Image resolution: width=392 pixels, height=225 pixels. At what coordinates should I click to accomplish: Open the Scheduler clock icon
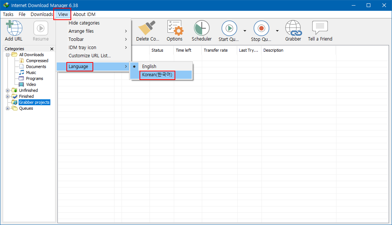[201, 28]
